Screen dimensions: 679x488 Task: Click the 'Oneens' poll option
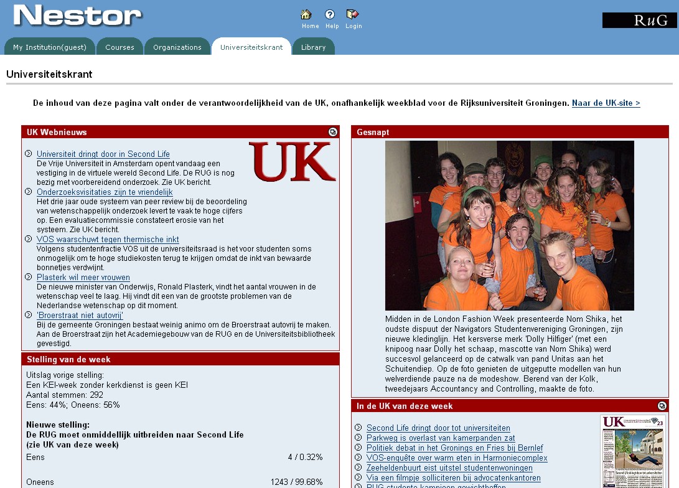pos(40,482)
